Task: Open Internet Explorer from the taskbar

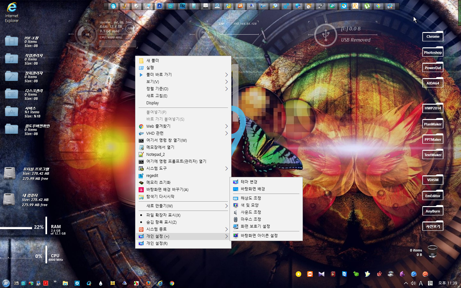Action: (160, 283)
